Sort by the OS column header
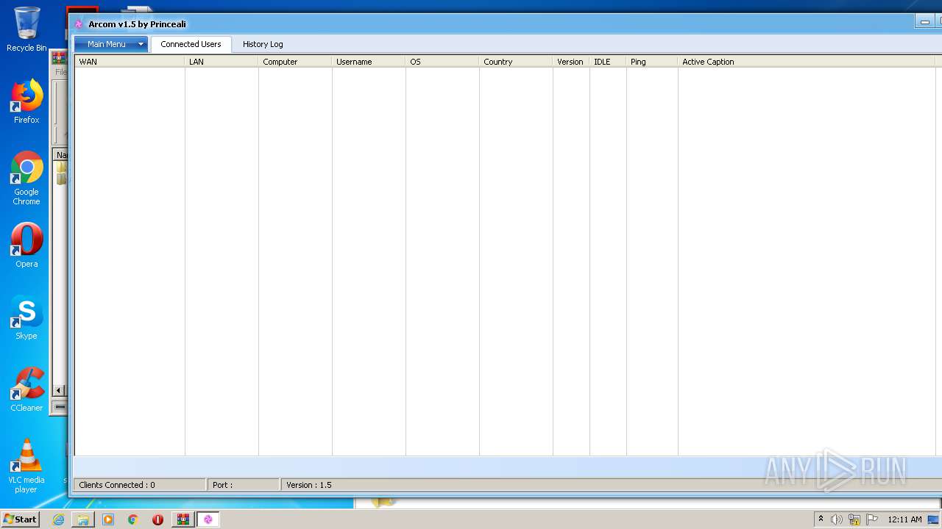 (442, 62)
